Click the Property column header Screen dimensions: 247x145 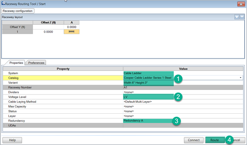pos(63,69)
